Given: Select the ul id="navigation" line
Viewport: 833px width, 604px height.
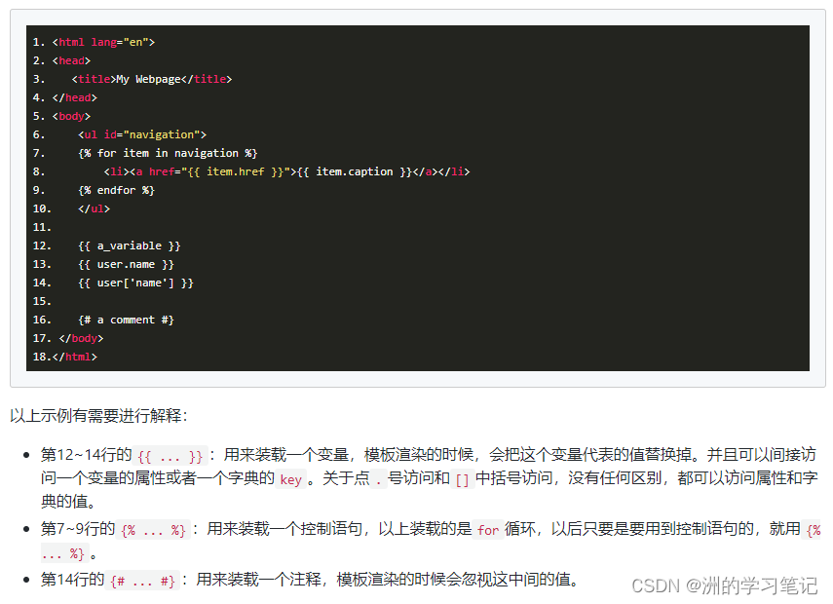Looking at the screenshot, I should pyautogui.click(x=142, y=134).
